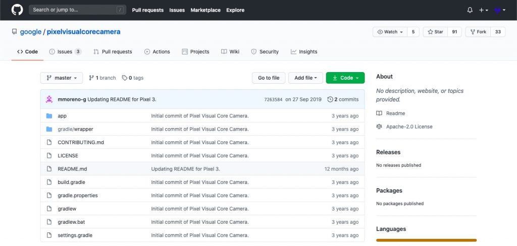Click the app folder icon
517x246 pixels.
coord(49,116)
